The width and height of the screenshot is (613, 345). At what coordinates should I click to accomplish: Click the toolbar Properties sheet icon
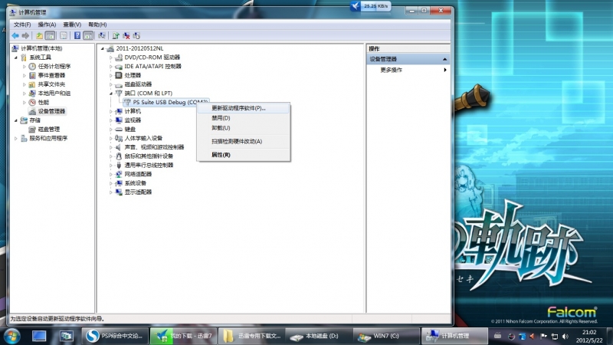click(64, 35)
